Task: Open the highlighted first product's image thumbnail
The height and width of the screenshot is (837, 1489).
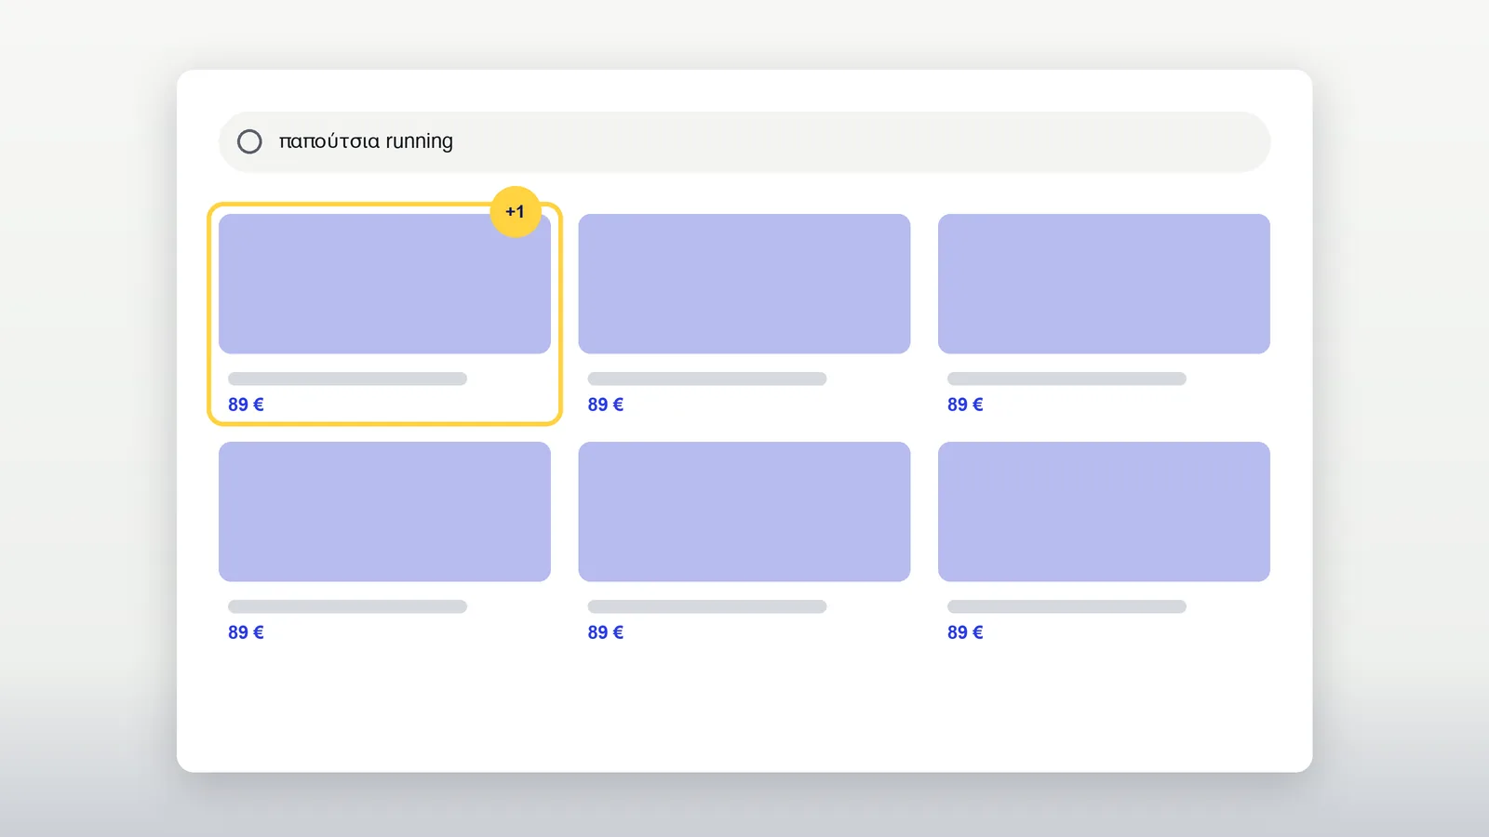Action: pyautogui.click(x=384, y=284)
